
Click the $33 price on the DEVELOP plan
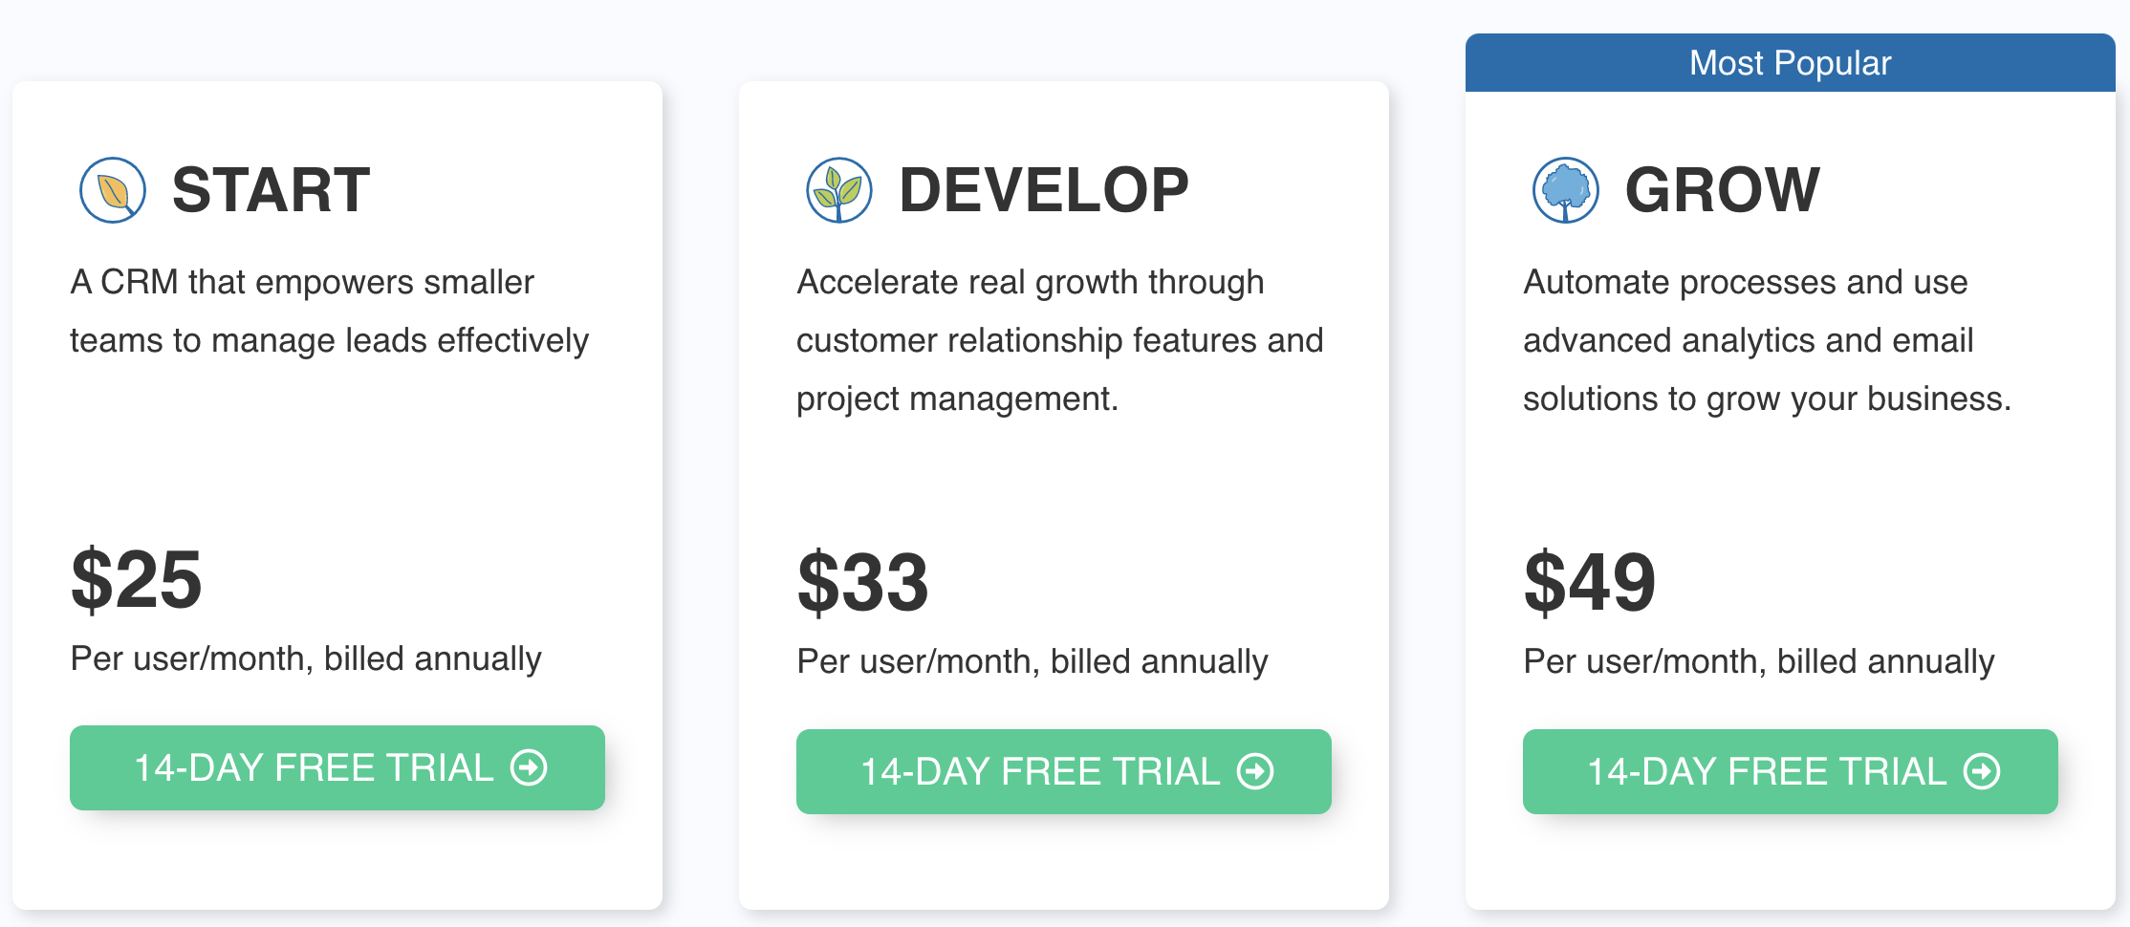(x=863, y=581)
